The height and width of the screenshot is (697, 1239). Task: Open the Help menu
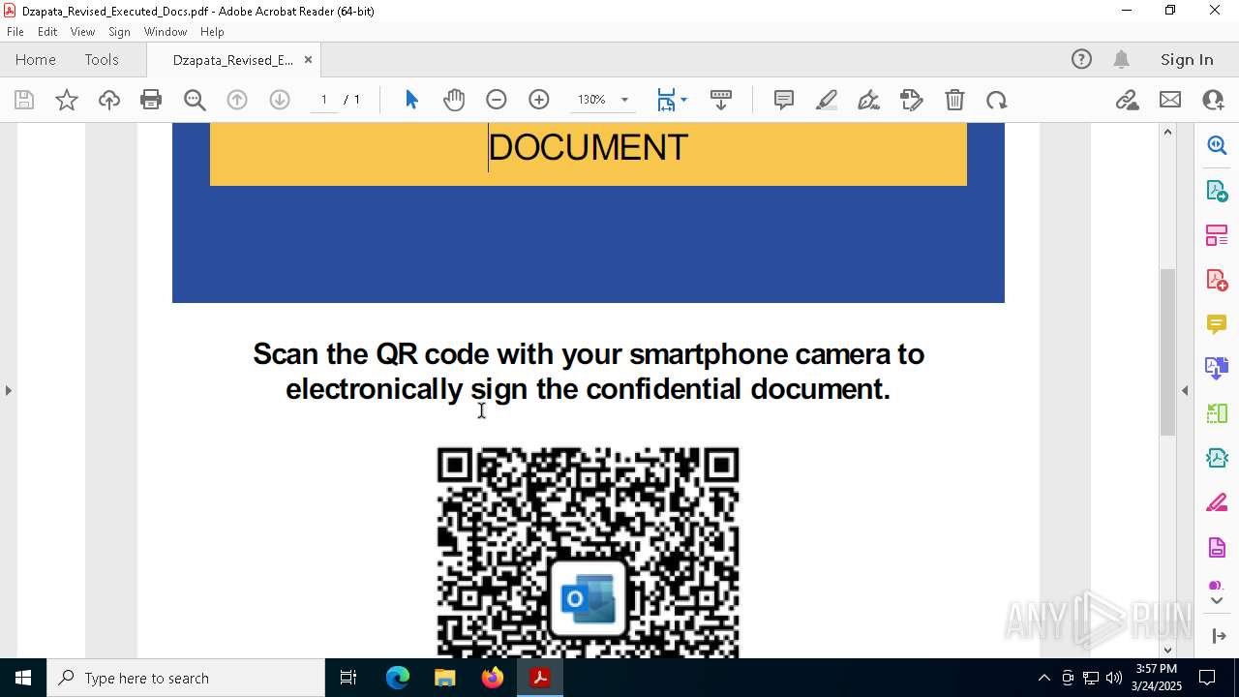pos(212,32)
